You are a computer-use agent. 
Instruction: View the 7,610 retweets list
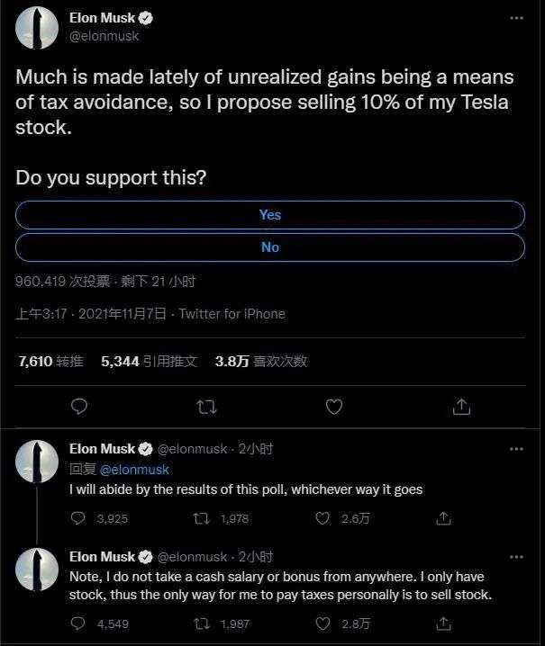point(50,361)
